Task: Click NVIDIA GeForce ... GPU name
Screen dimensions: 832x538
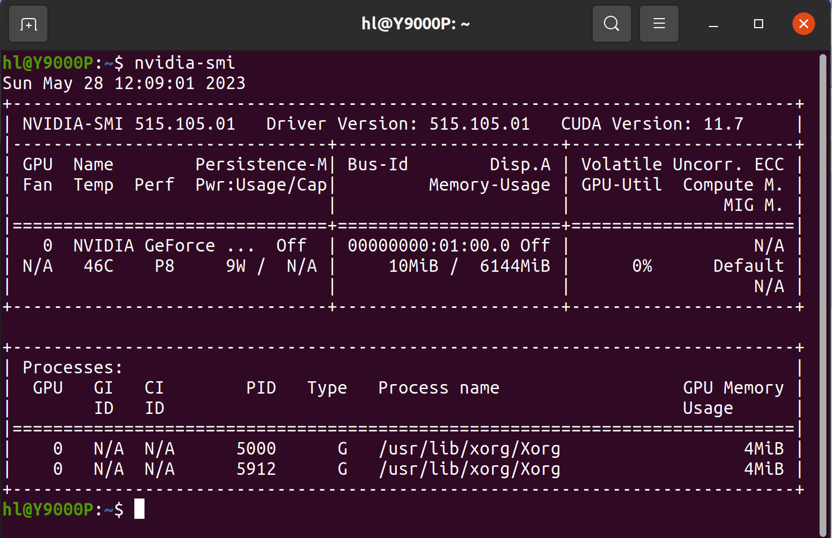Action: 164,245
